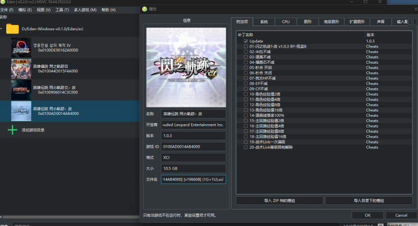Open the 文件 (F) menu
This screenshot has height=226, width=418.
click(7, 10)
